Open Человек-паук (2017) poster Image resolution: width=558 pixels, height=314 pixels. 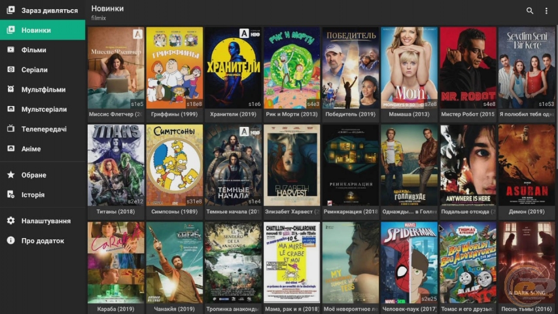410,262
